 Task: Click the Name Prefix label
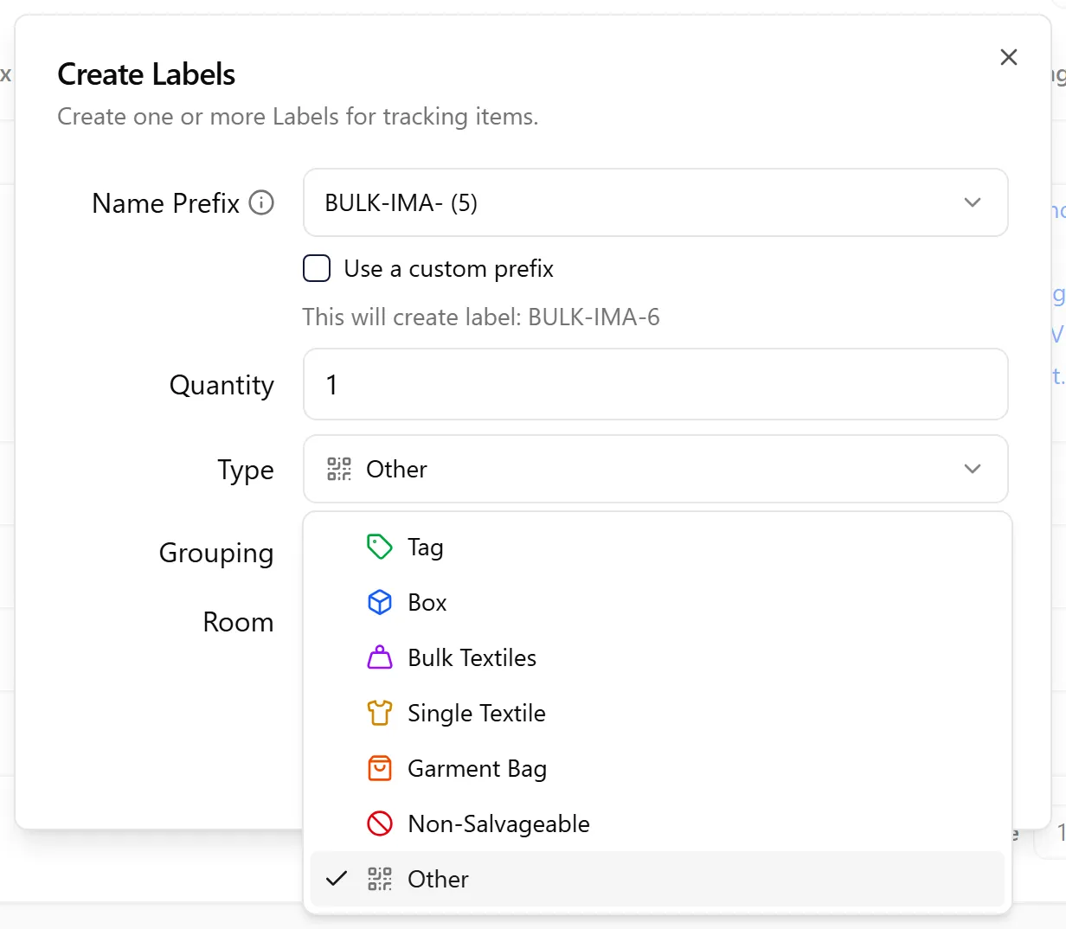(166, 203)
